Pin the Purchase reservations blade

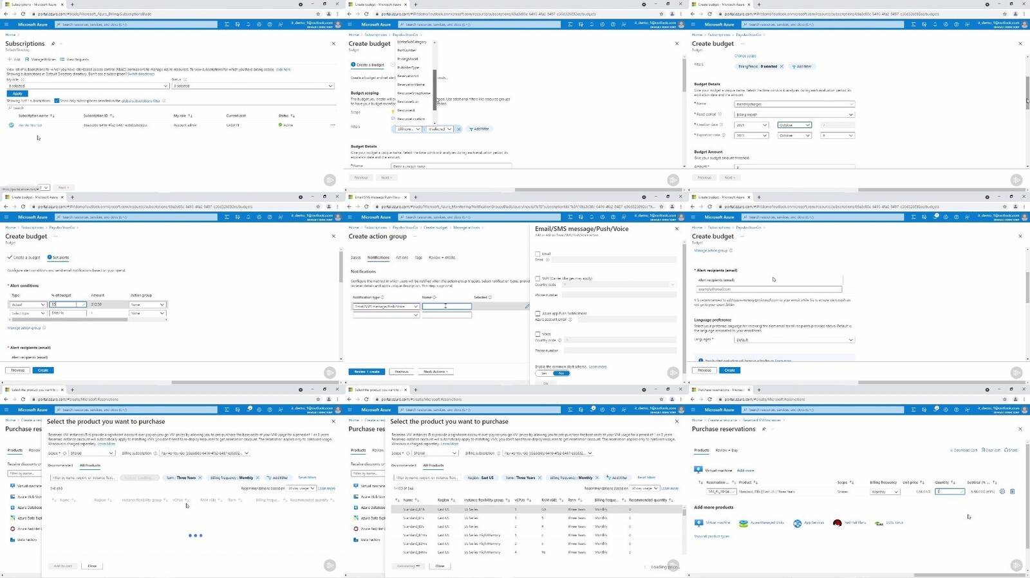764,429
